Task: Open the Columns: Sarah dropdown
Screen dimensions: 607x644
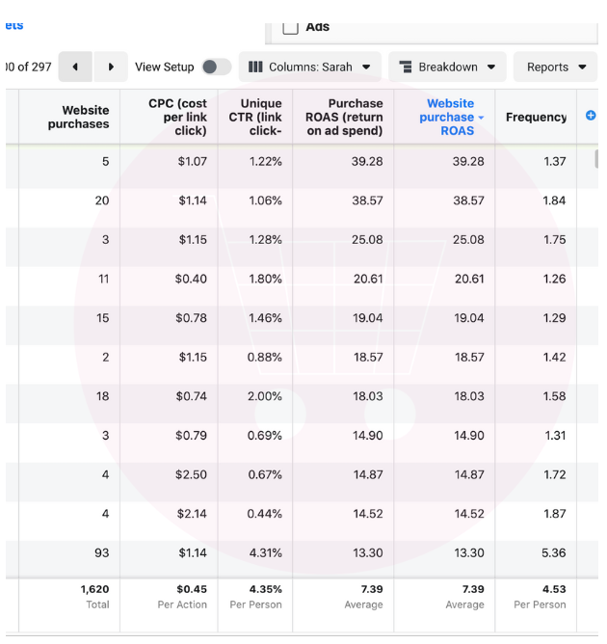Action: point(310,67)
